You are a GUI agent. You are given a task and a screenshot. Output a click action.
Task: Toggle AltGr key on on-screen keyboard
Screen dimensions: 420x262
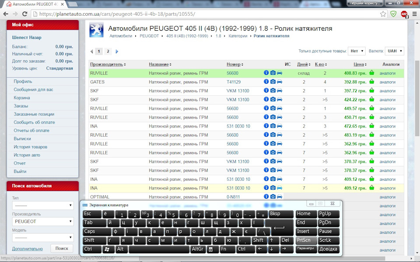coord(197,249)
